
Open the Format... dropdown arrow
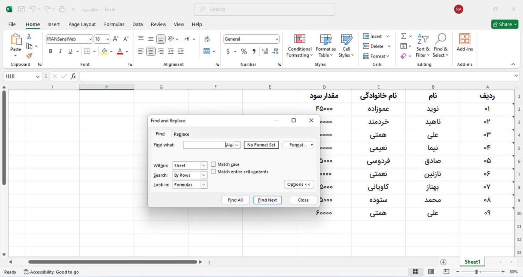tap(312, 145)
